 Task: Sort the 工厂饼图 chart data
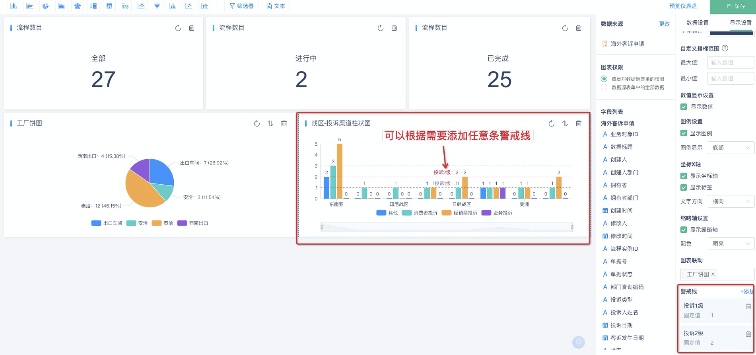(x=270, y=123)
